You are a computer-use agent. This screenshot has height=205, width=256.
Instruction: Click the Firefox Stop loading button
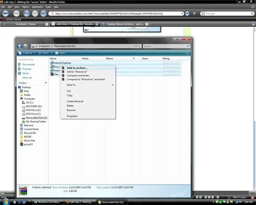pyautogui.click(x=35, y=13)
